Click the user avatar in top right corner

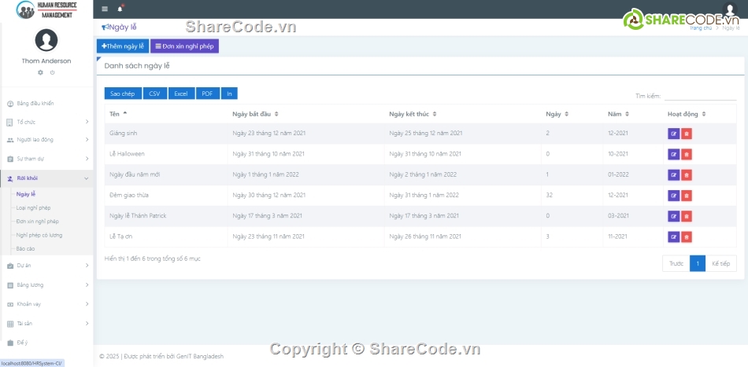pos(730,9)
